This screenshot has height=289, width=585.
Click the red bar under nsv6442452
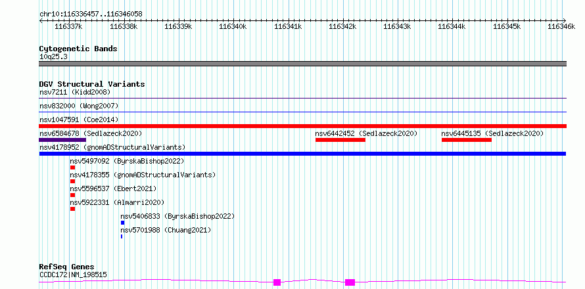pos(340,140)
